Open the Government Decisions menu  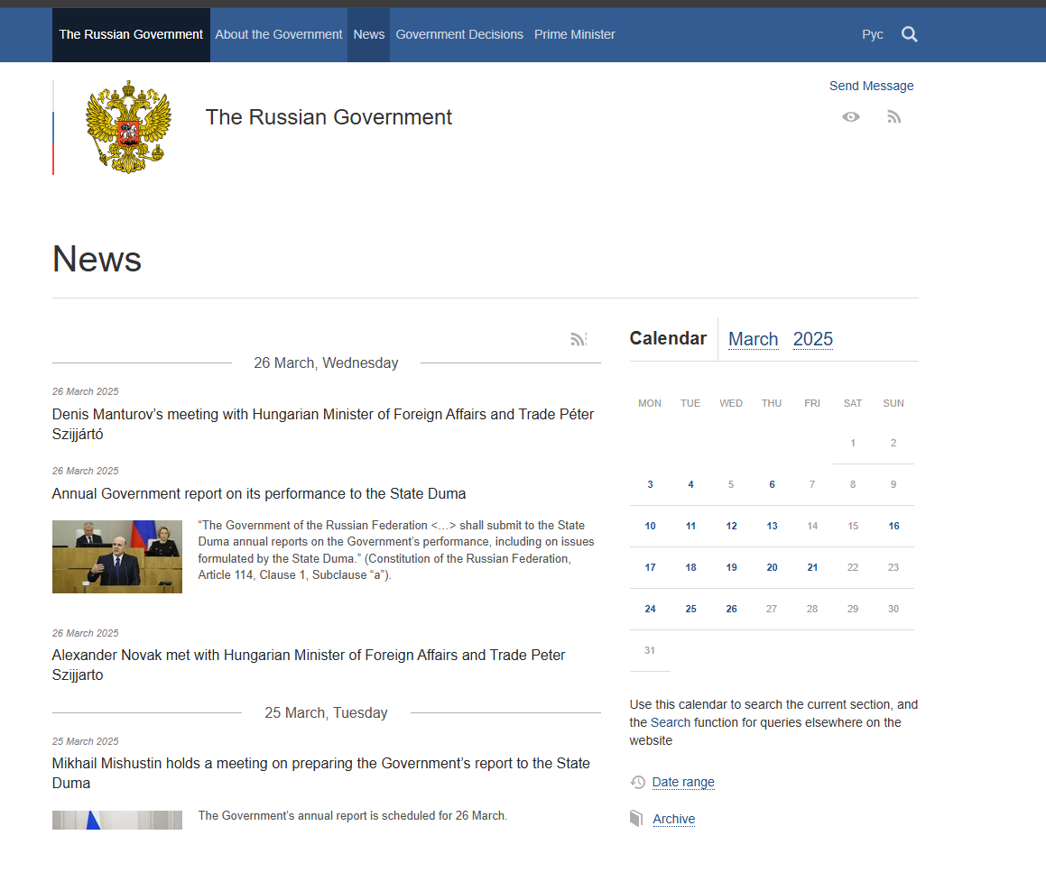point(459,34)
